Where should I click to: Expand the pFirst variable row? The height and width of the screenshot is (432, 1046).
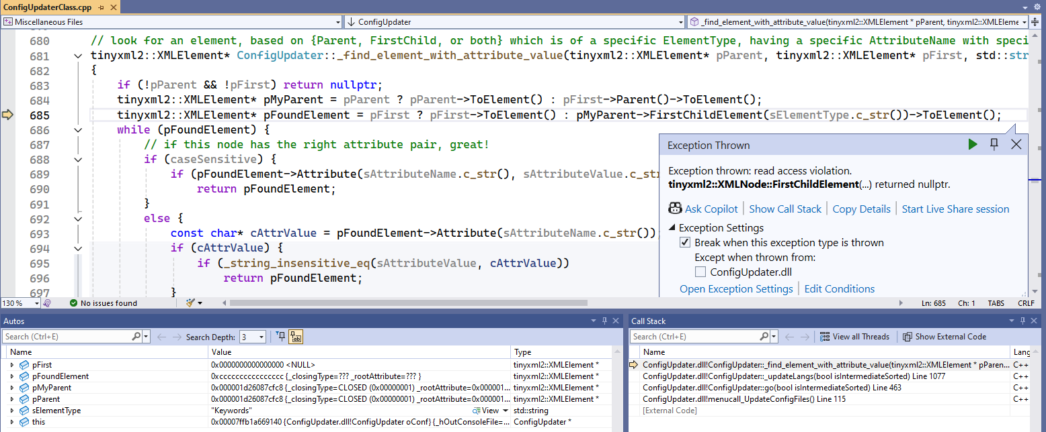pos(11,365)
